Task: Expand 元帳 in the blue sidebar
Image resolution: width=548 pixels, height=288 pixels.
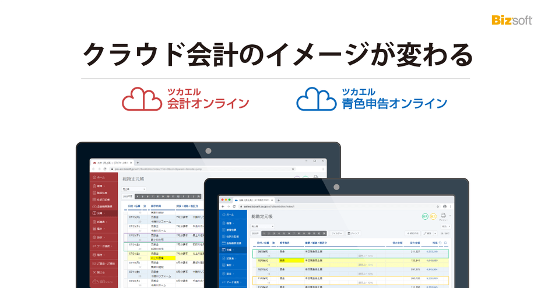Action: click(233, 250)
